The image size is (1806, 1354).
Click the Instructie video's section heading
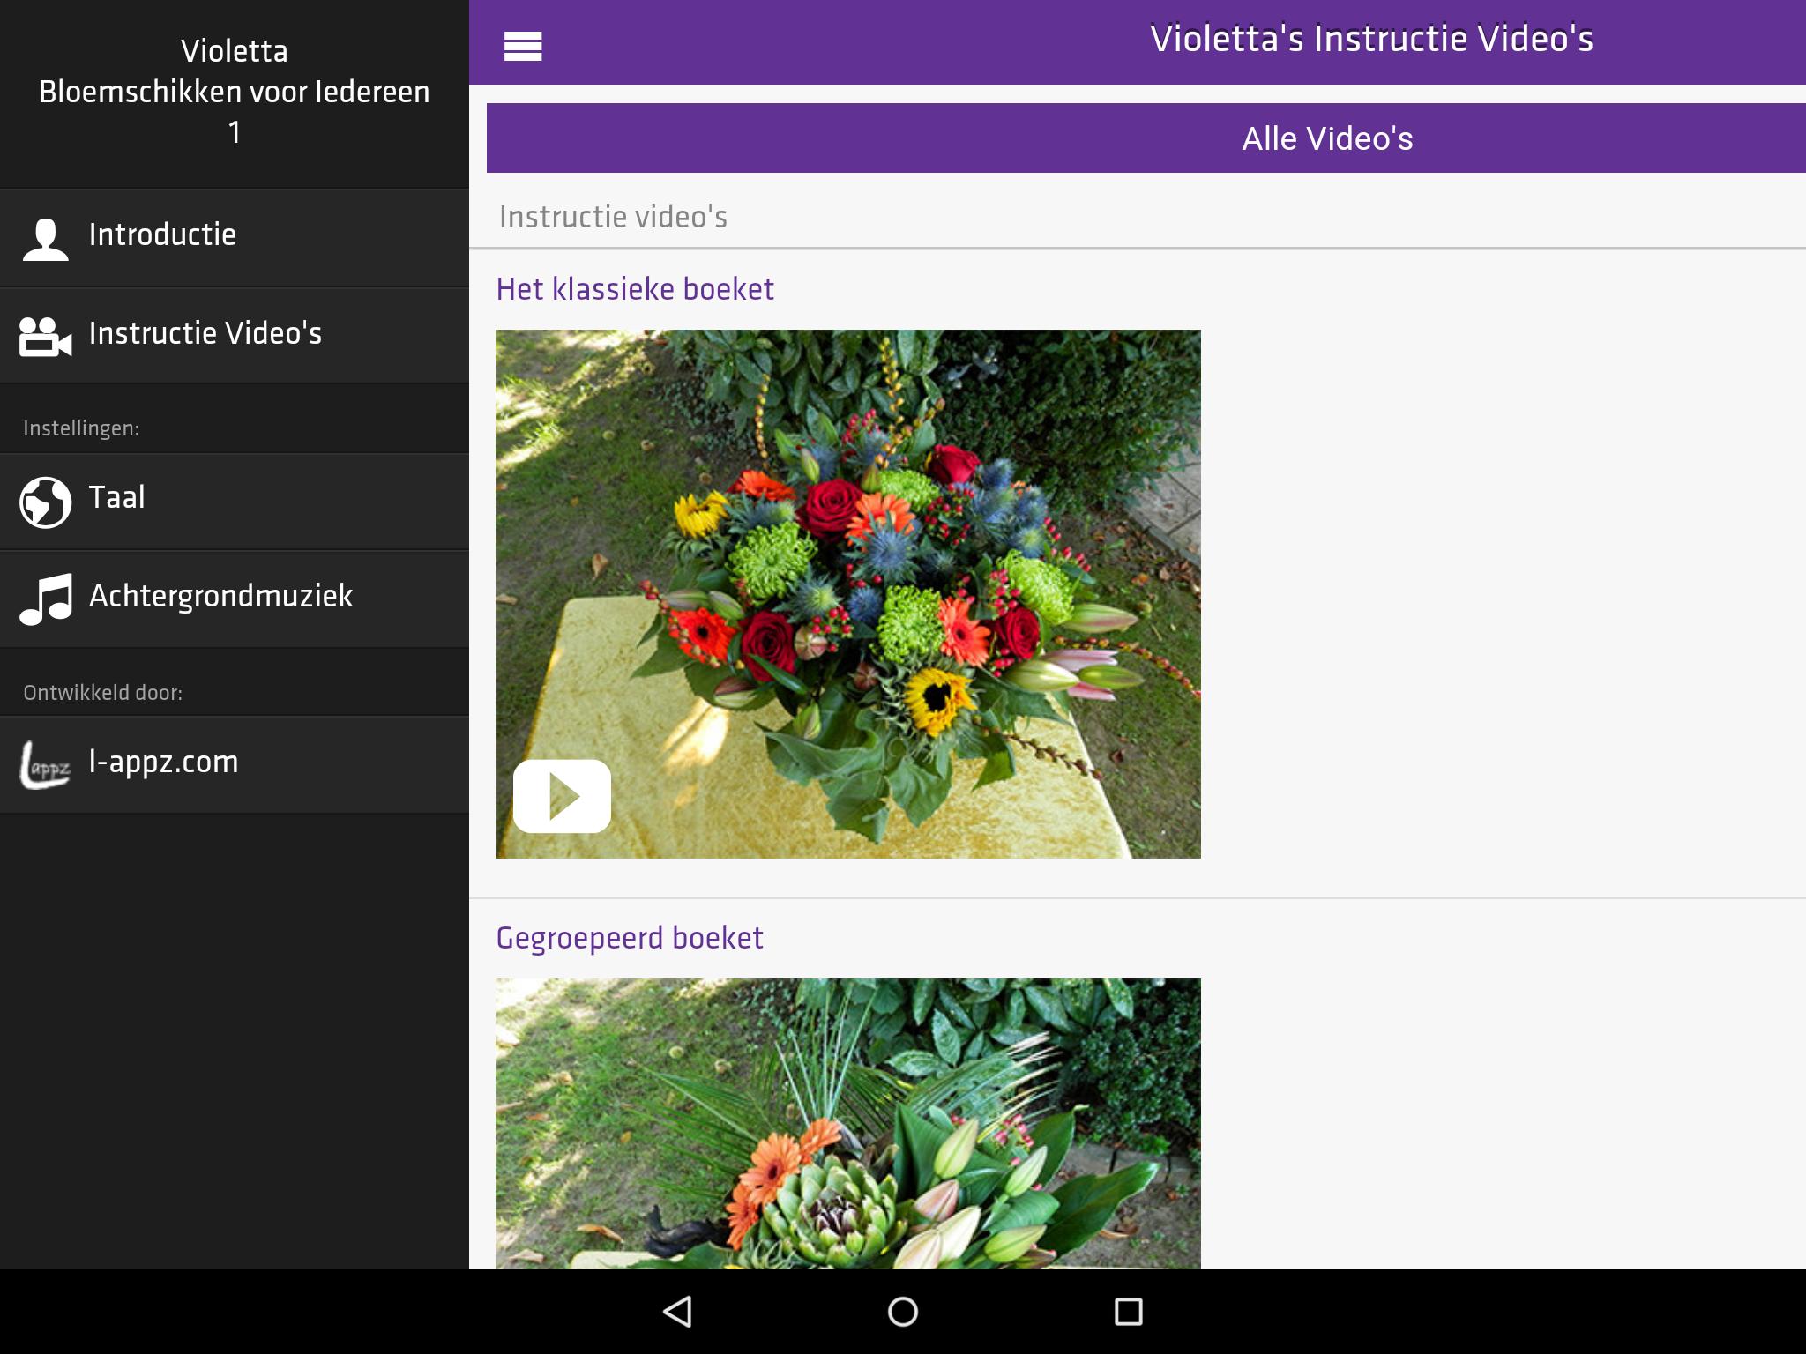613,217
